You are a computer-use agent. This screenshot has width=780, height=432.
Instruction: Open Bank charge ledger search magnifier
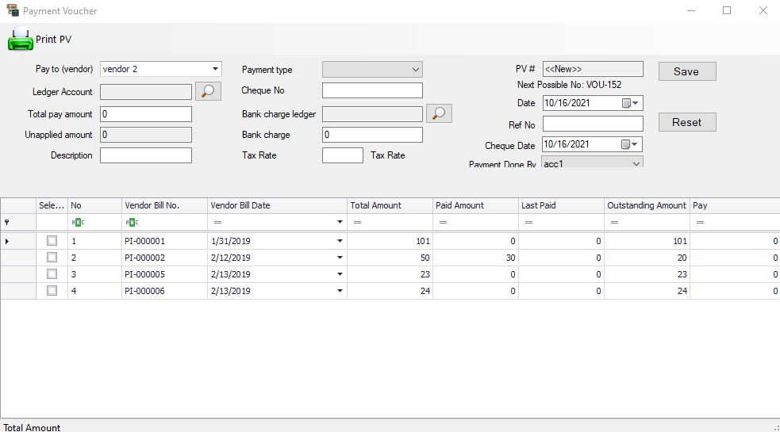point(439,113)
